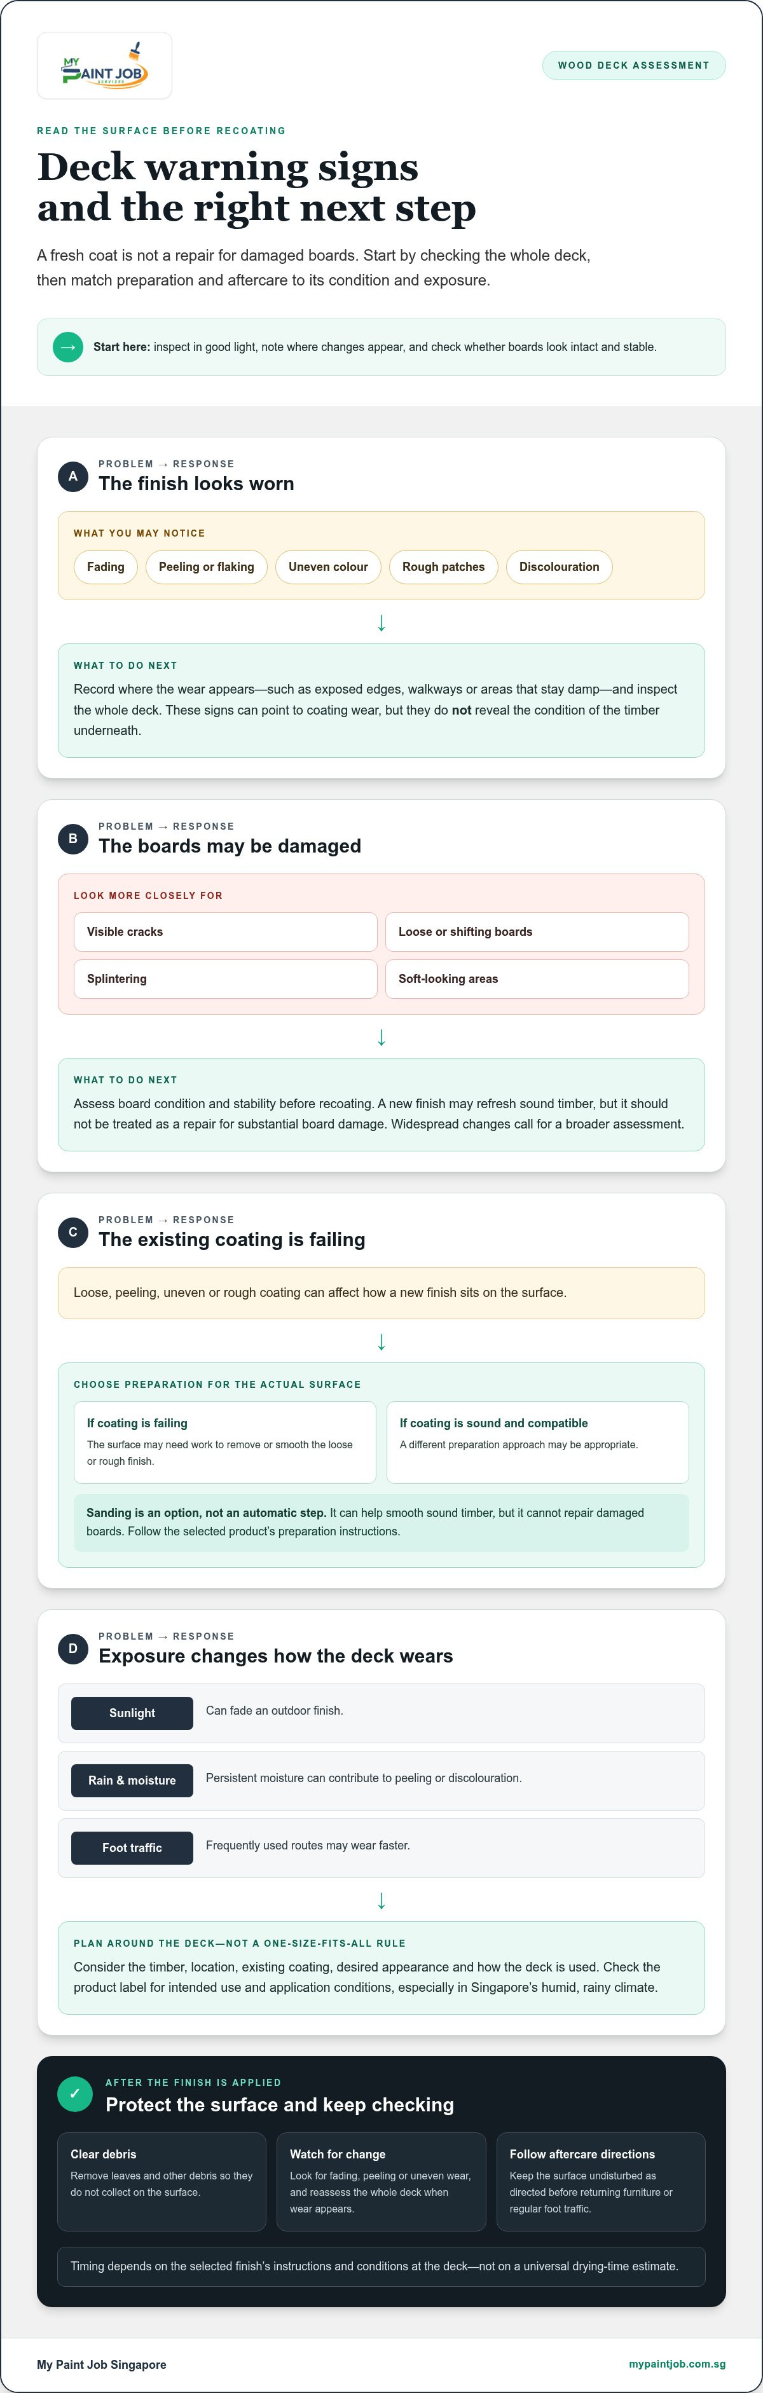Choose the Soft-looking areas item
This screenshot has height=2393, width=763.
click(537, 978)
